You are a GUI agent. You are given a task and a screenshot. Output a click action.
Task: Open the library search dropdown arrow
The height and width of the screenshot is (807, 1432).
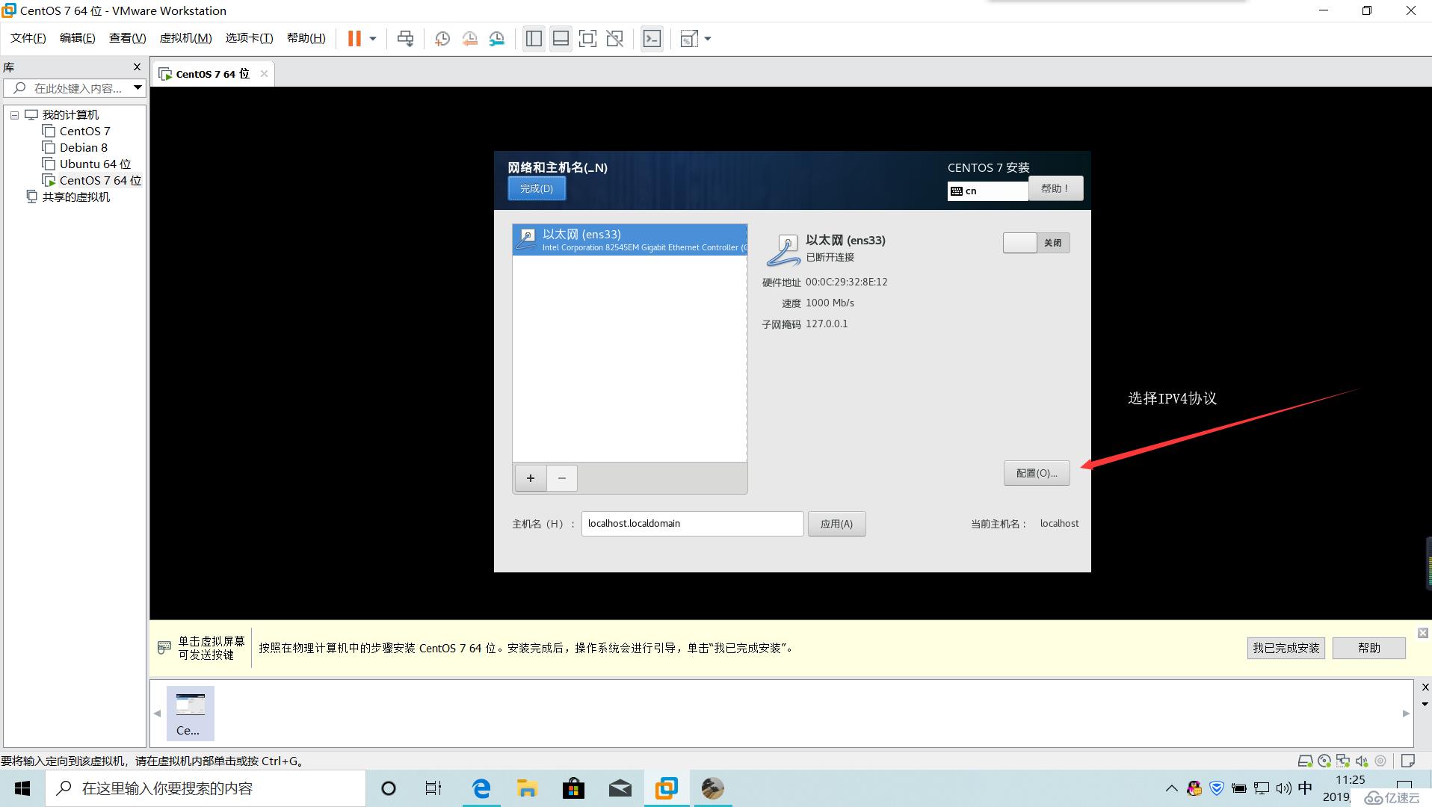138,88
